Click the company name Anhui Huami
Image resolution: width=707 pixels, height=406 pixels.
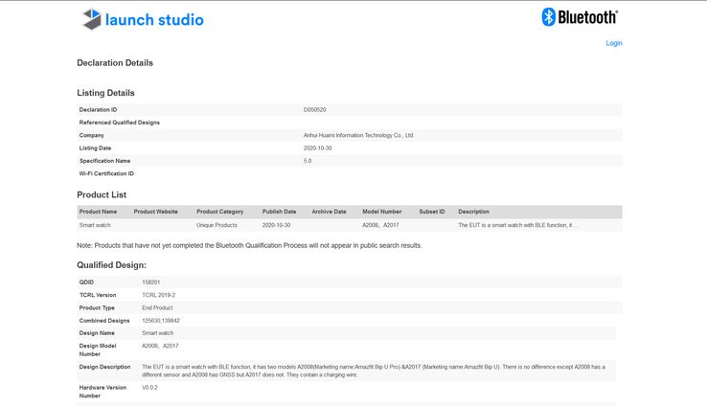click(358, 136)
